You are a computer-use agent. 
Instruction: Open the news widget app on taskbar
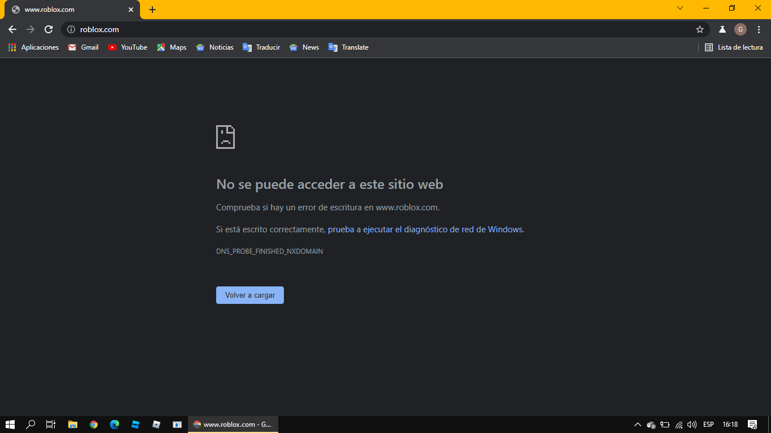tap(177, 425)
